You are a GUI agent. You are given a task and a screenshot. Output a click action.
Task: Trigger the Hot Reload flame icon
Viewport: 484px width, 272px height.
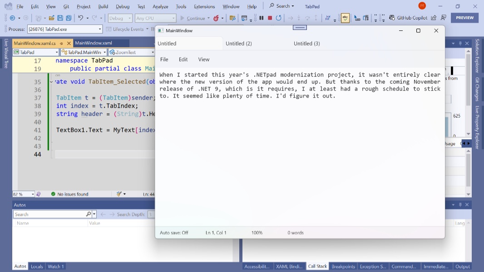pyautogui.click(x=216, y=19)
